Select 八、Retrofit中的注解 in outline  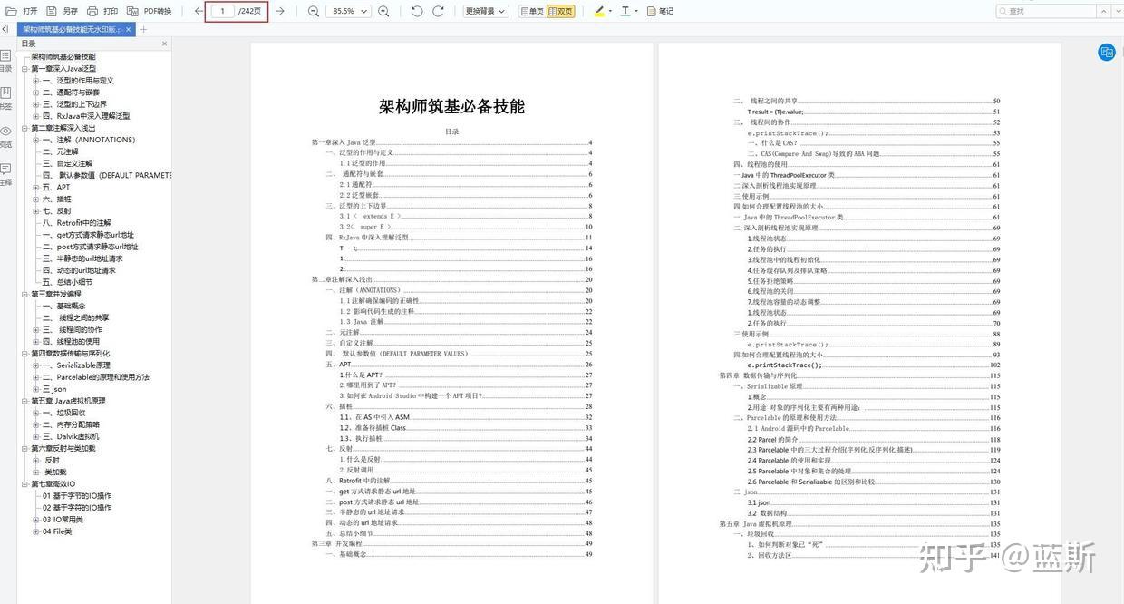tap(77, 223)
